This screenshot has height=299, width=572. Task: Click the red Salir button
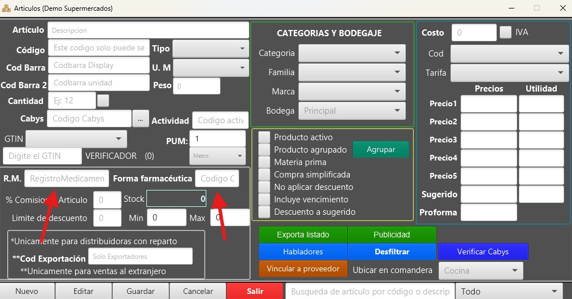tap(255, 291)
